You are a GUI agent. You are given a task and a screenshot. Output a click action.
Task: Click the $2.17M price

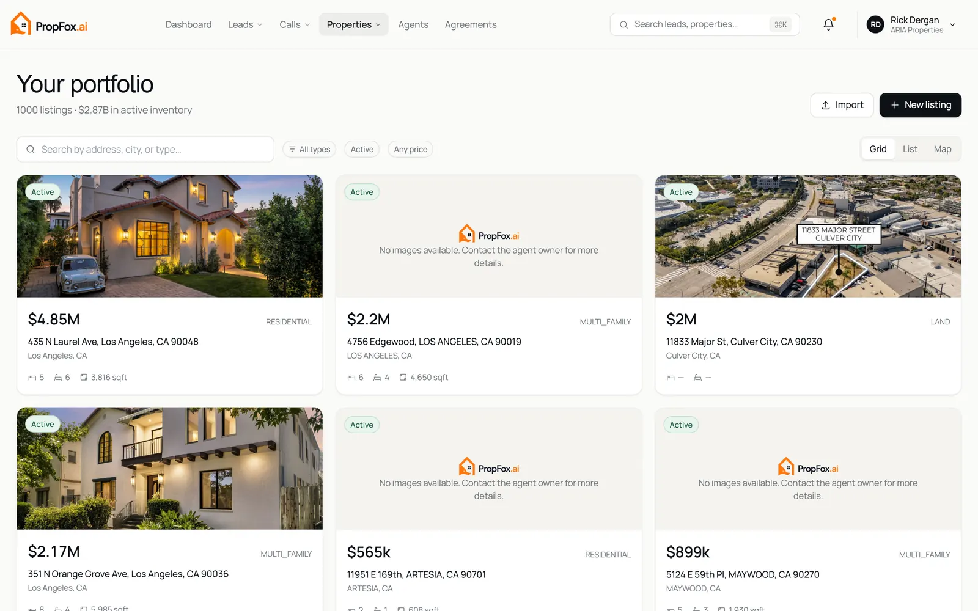(x=54, y=552)
